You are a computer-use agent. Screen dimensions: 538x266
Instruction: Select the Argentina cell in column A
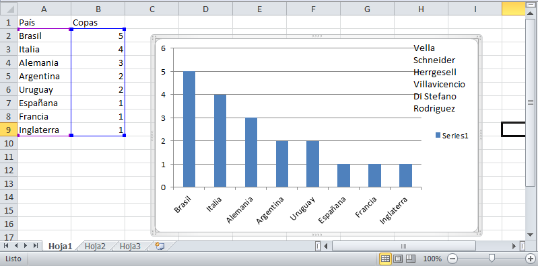44,77
